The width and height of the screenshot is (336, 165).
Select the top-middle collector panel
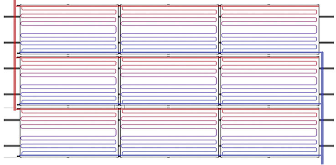pos(169,29)
